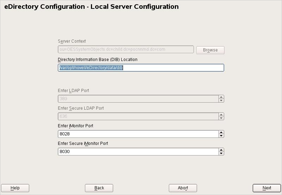Increase the iMonitor Port value with up arrow
This screenshot has height=195, width=282.
click(221, 132)
